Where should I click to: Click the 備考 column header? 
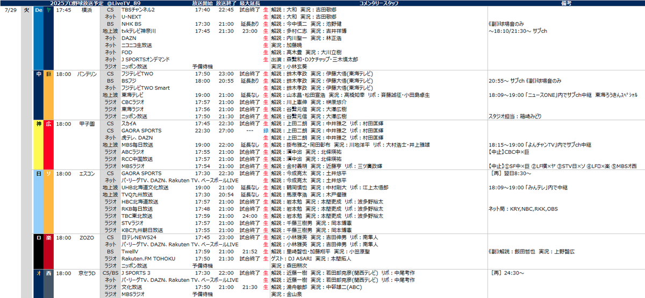click(565, 3)
